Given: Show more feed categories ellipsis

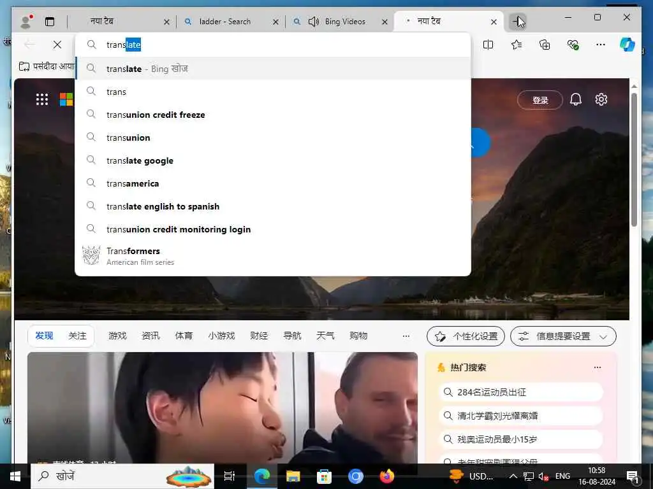Looking at the screenshot, I should click(x=406, y=336).
